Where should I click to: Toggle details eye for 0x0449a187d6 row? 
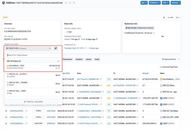tap(6, 111)
